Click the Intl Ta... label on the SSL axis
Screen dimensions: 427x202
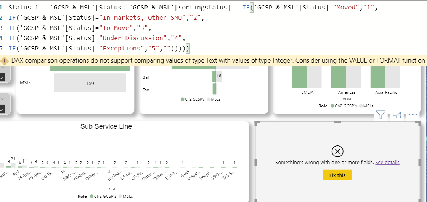(x=48, y=175)
